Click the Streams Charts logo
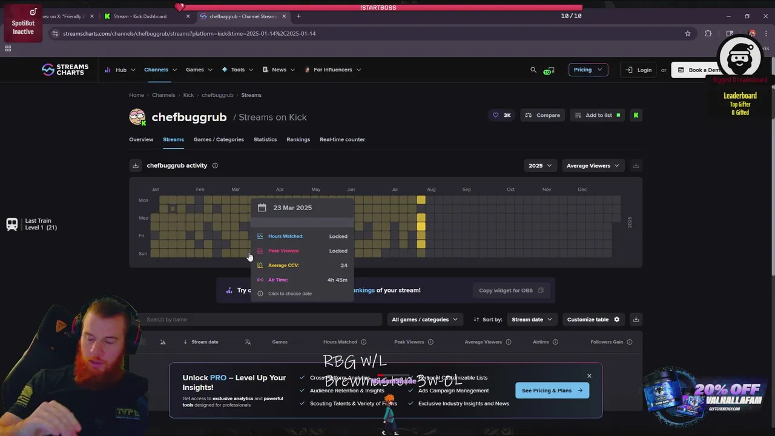Image resolution: width=775 pixels, height=436 pixels. (65, 70)
